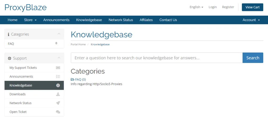
Task: Open the Register link
Action: [228, 7]
